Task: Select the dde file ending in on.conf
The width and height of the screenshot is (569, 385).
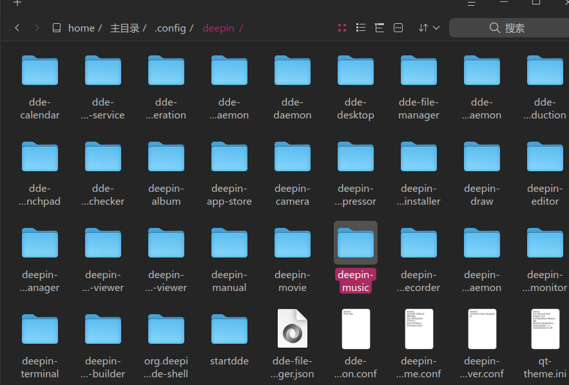Action: pyautogui.click(x=356, y=344)
